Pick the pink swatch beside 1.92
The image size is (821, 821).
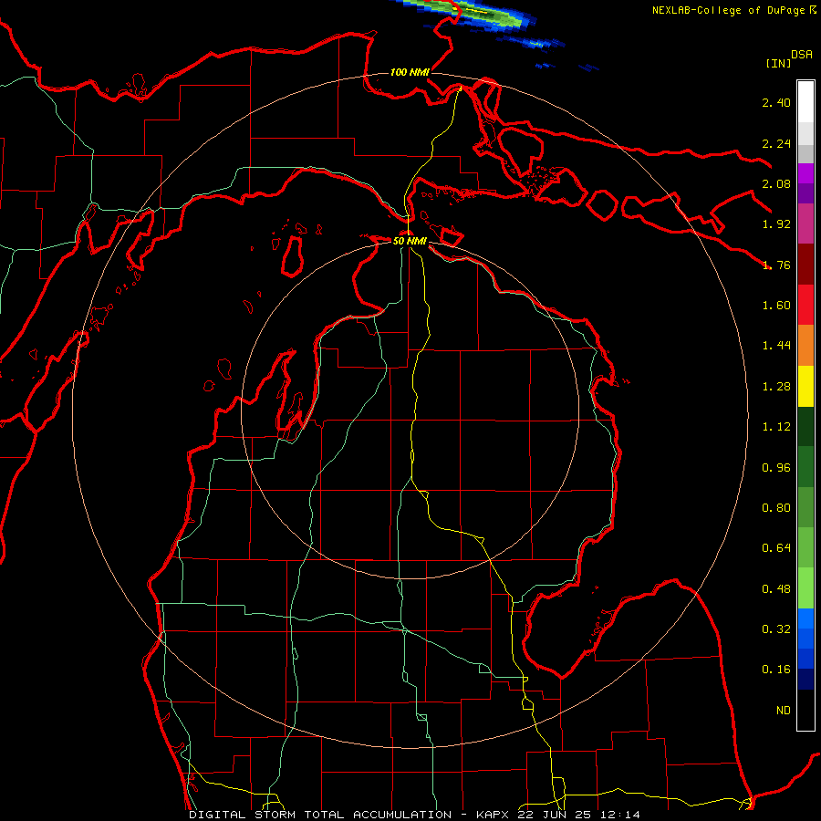(x=805, y=223)
